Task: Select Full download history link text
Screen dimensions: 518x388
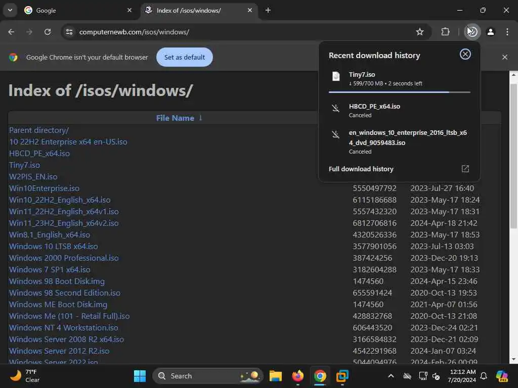Action: tap(361, 169)
